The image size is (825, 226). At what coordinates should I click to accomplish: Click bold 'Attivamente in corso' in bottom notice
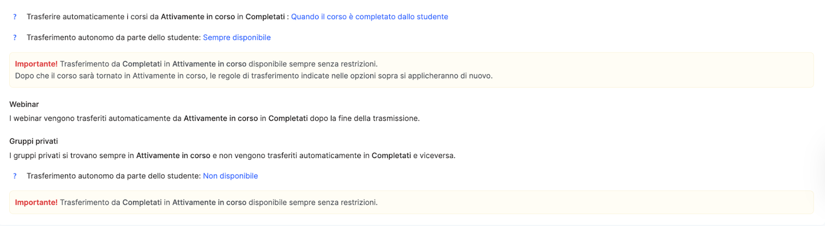tap(209, 203)
